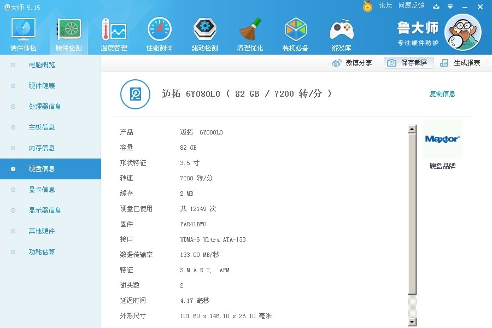
Task: Click the rotation speed value 7200 转/分
Action: point(196,178)
